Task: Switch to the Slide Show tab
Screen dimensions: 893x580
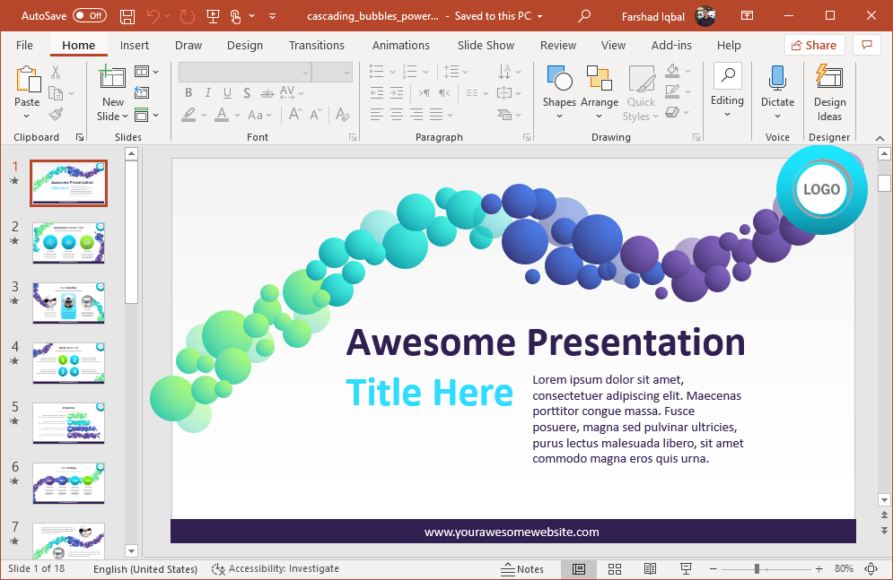Action: (x=486, y=45)
